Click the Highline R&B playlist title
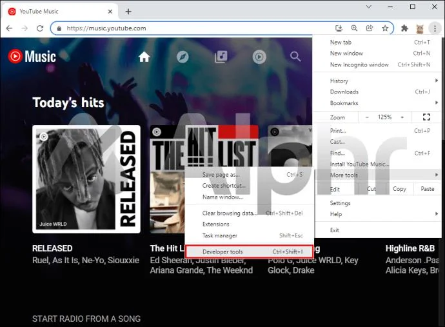Viewport: 445px width, 327px height. [x=410, y=248]
